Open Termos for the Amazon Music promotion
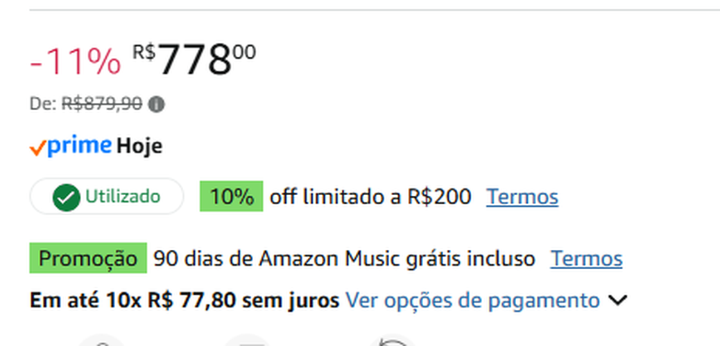 pyautogui.click(x=586, y=259)
